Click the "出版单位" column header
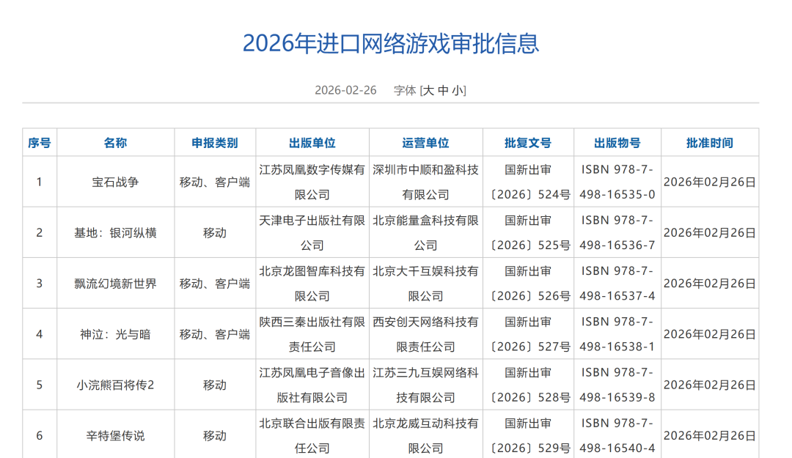Screen dimensions: 792x458 313,142
